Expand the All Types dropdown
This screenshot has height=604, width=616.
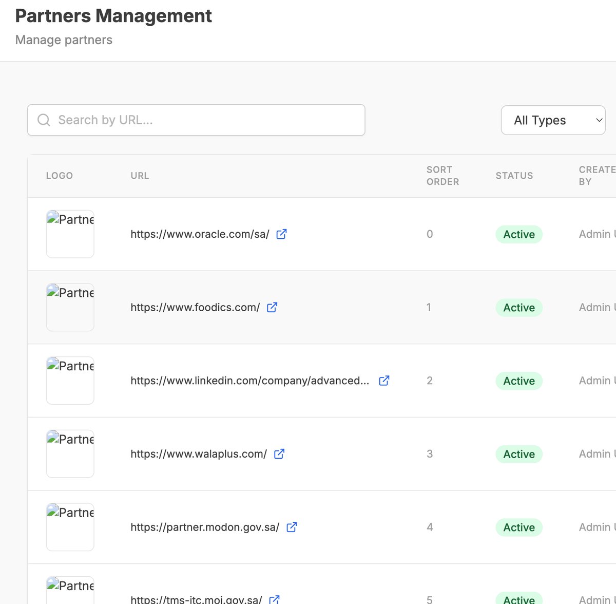(553, 120)
